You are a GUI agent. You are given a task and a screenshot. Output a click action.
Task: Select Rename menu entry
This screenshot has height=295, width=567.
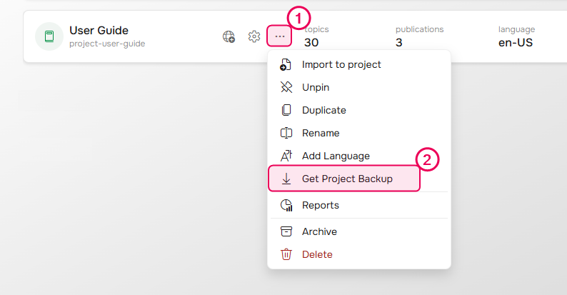(358, 133)
